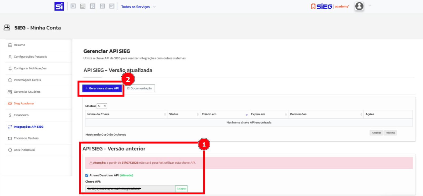Sort table by Permissões column
This screenshot has width=423, height=196.
(326, 114)
